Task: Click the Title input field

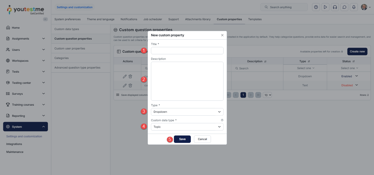Action: (187, 51)
